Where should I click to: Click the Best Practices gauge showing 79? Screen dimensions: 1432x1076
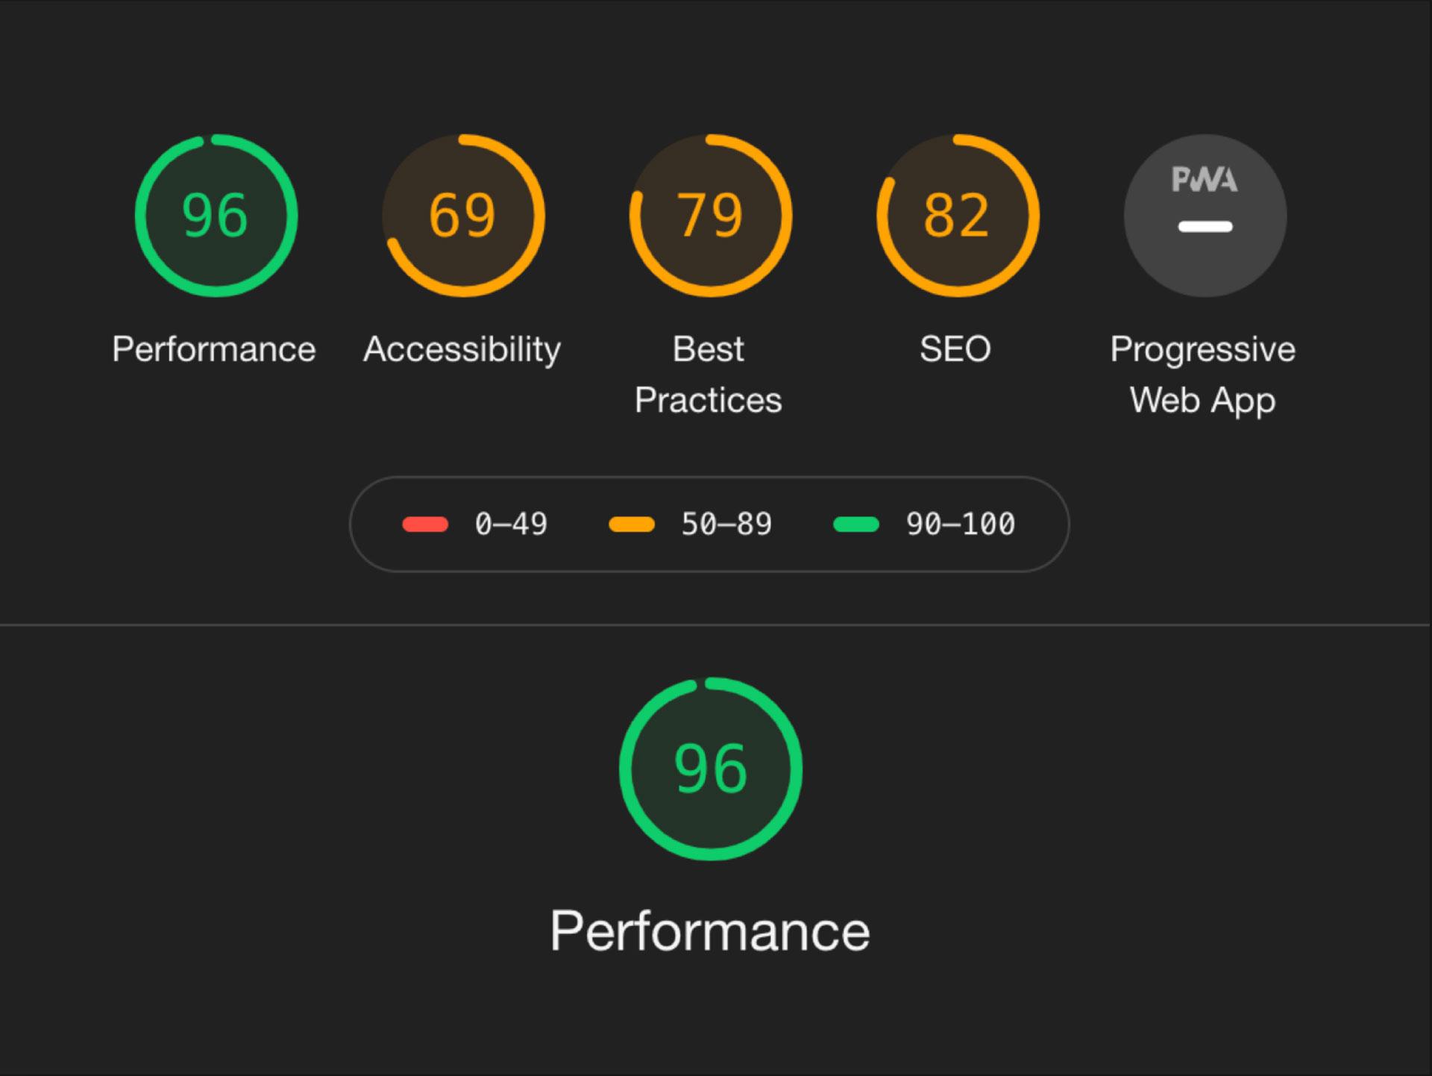(x=710, y=216)
